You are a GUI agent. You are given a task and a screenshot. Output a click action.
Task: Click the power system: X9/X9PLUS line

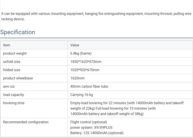91,127
